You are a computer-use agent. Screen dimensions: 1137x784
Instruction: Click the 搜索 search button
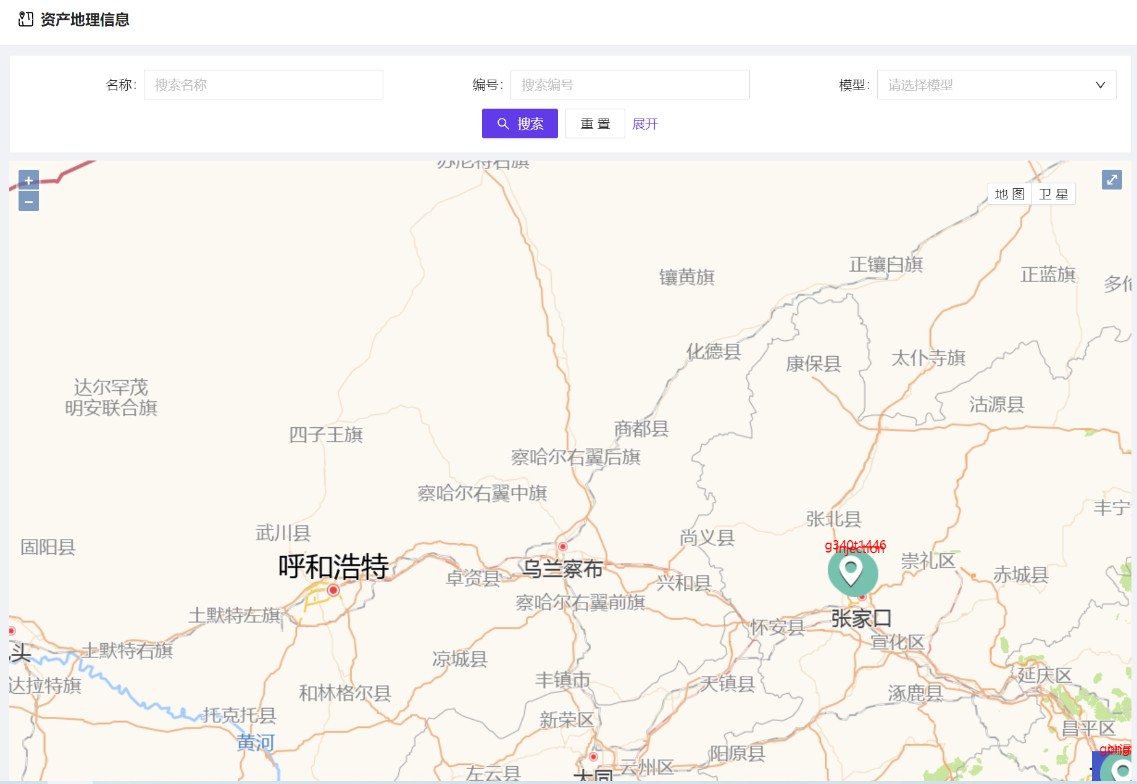pos(520,123)
